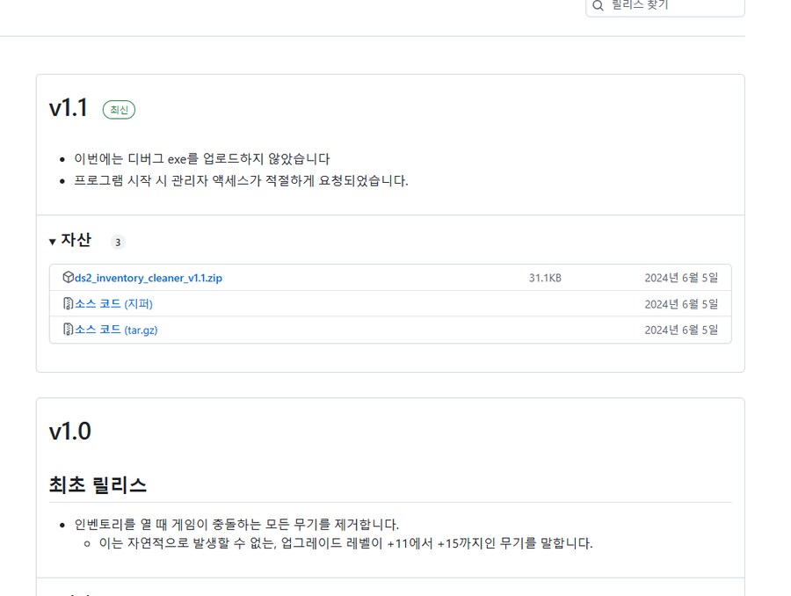Focus the 릴리스 찾기 search field
791x596 pixels.
click(x=665, y=6)
